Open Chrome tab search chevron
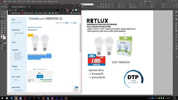This screenshot has height=100, width=178. coord(66,6)
